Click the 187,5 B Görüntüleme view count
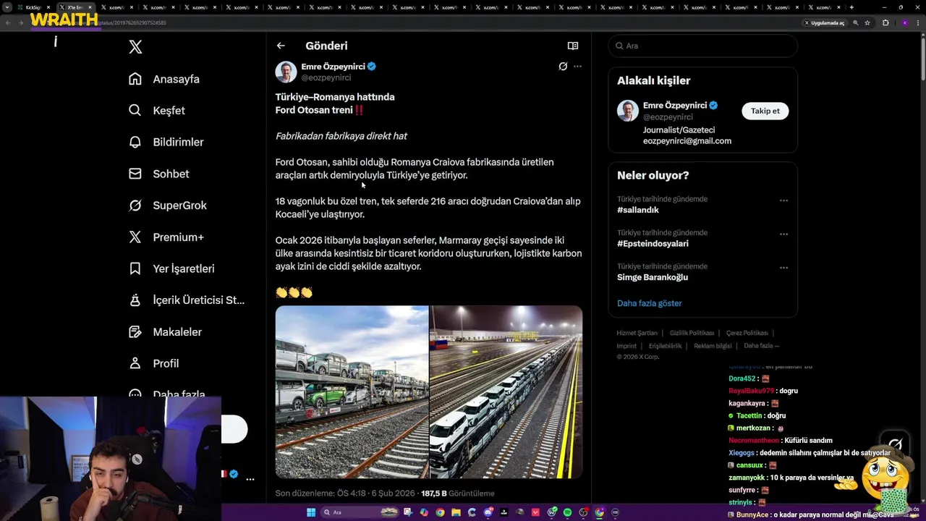This screenshot has height=521, width=926. point(457,494)
